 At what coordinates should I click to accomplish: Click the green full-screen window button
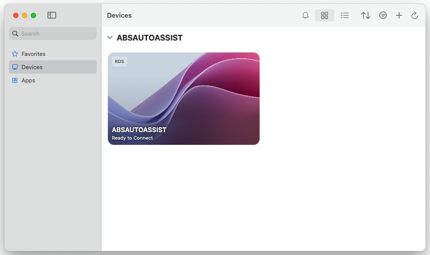33,15
